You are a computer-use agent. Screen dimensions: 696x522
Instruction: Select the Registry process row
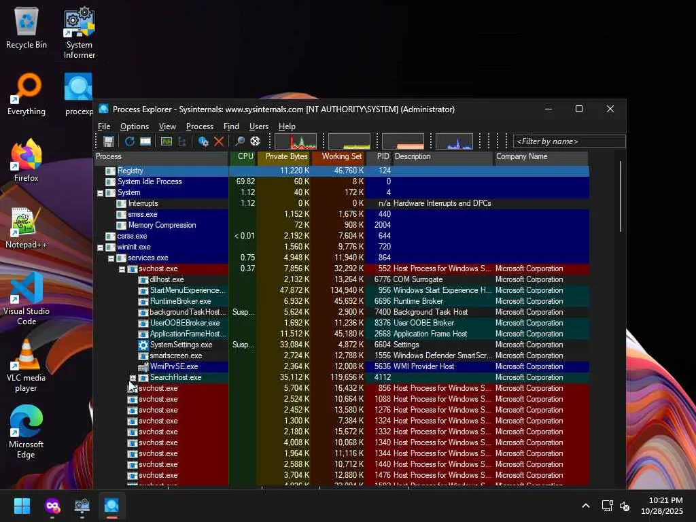click(342, 171)
